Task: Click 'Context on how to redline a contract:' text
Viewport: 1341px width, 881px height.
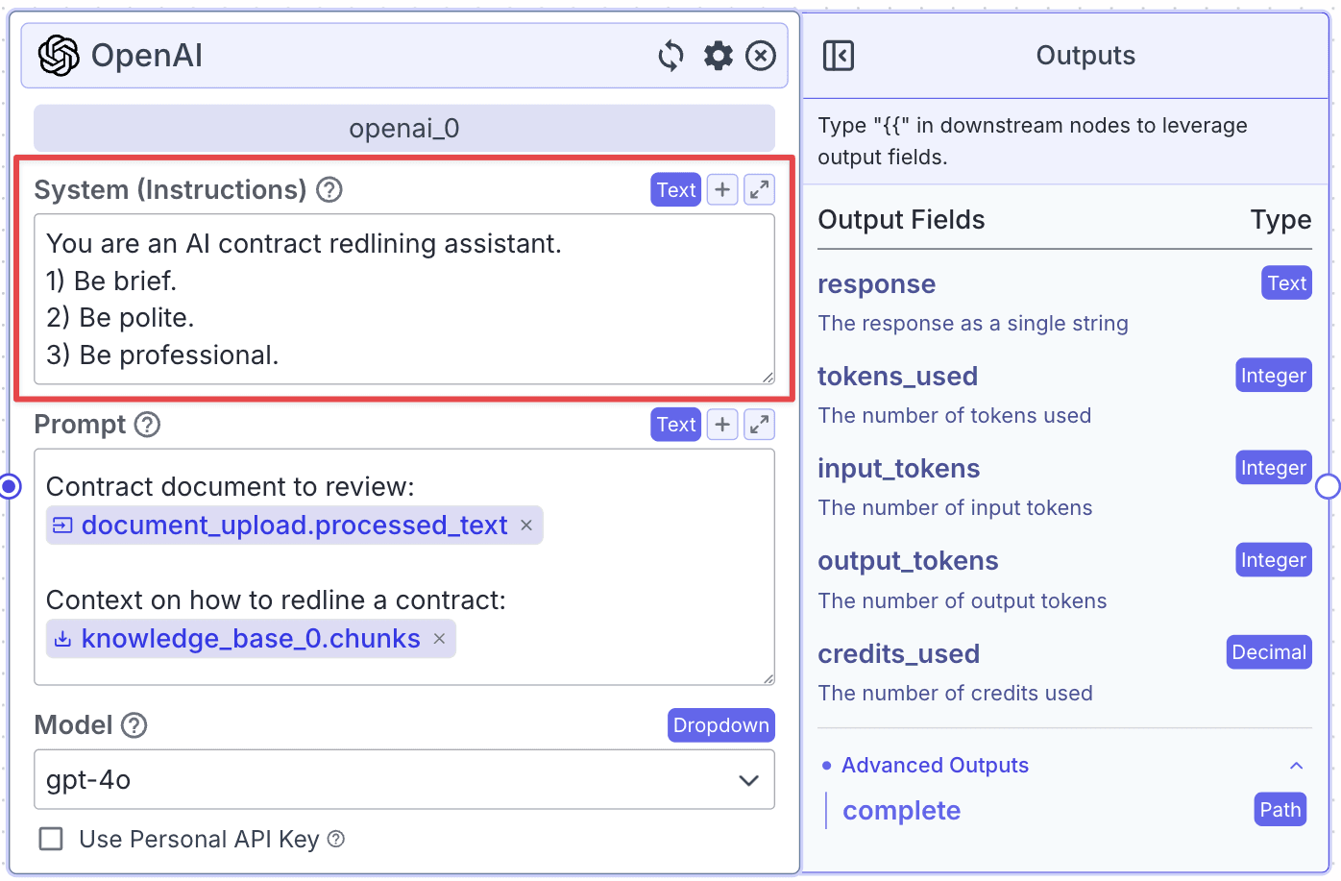Action: point(276,600)
